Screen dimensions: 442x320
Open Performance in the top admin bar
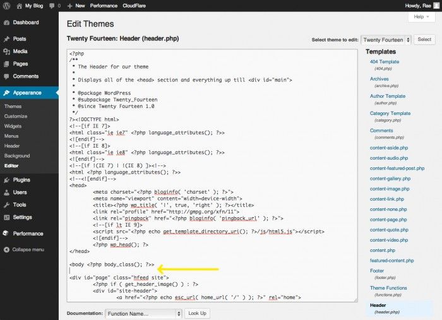click(x=104, y=6)
